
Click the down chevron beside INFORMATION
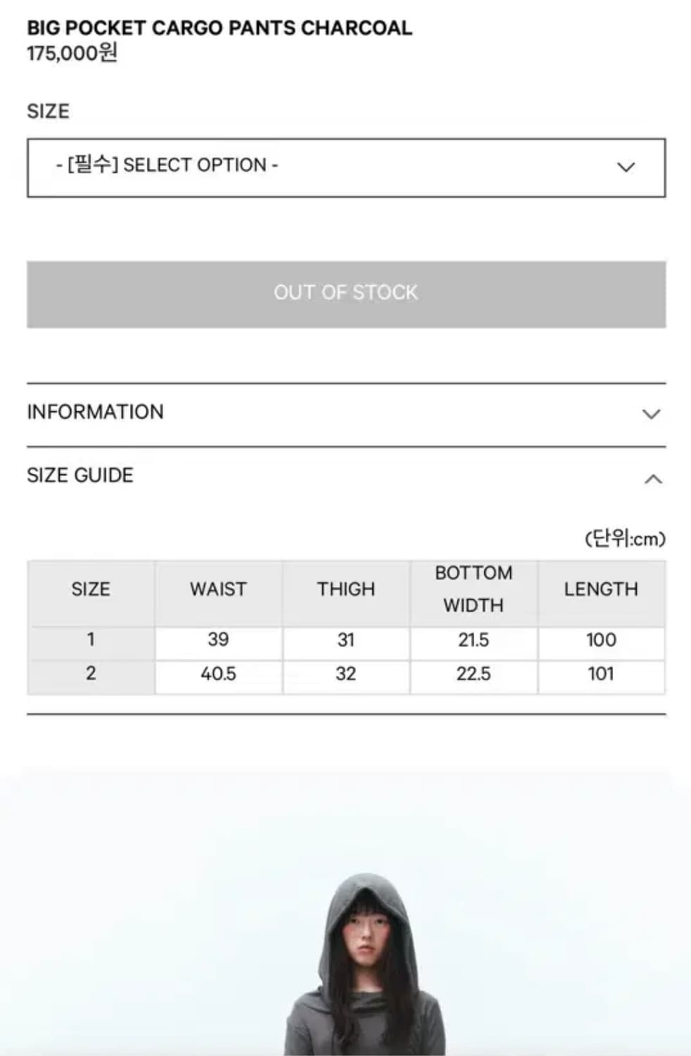[x=652, y=414]
